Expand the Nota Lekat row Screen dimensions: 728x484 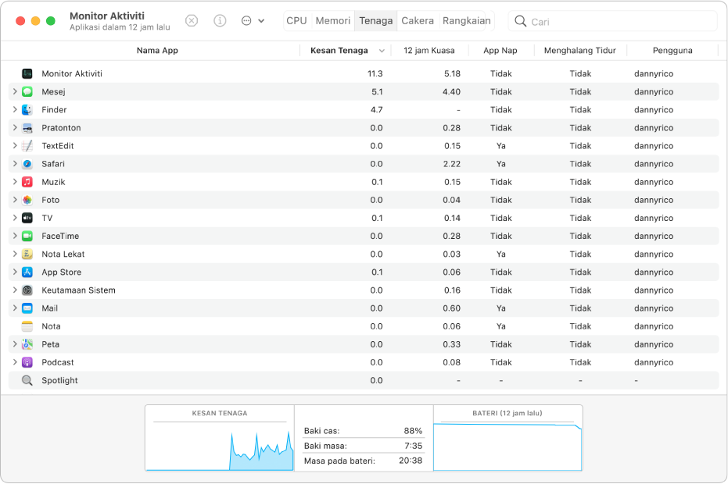pyautogui.click(x=15, y=254)
